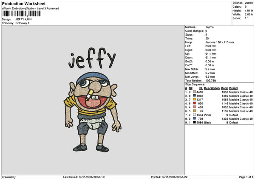This screenshot has height=180, width=255.
Task: Click 'Wilcom EmbroideryStudio – Level 3 Advanced' text
Action: click(x=31, y=8)
